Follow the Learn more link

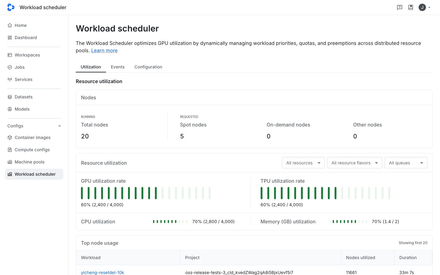tap(104, 51)
